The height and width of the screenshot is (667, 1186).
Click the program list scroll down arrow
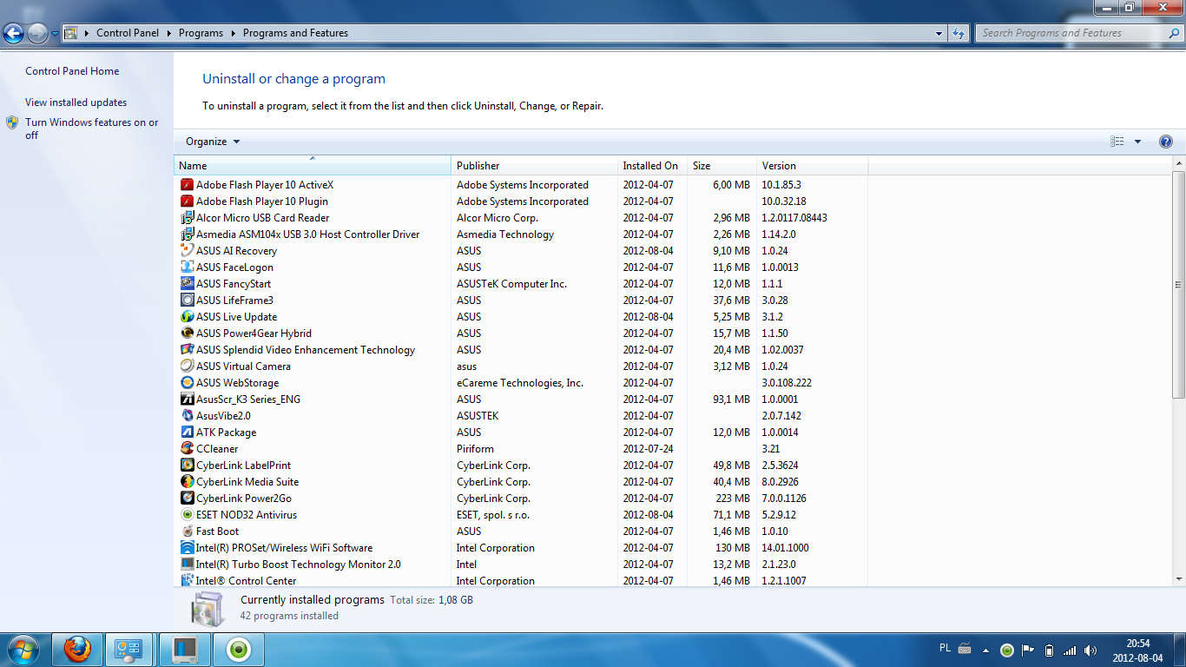tap(1178, 579)
